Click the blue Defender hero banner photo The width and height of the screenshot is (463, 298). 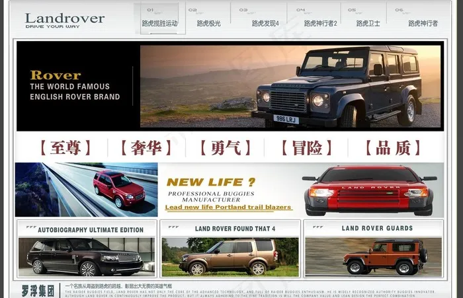(290, 86)
